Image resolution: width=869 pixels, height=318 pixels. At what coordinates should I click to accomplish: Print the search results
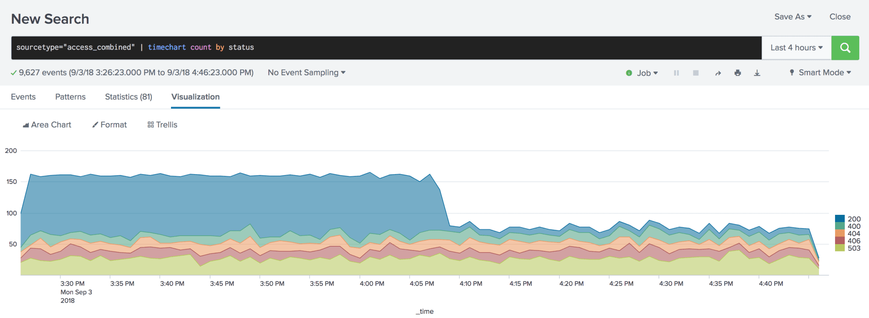(738, 73)
